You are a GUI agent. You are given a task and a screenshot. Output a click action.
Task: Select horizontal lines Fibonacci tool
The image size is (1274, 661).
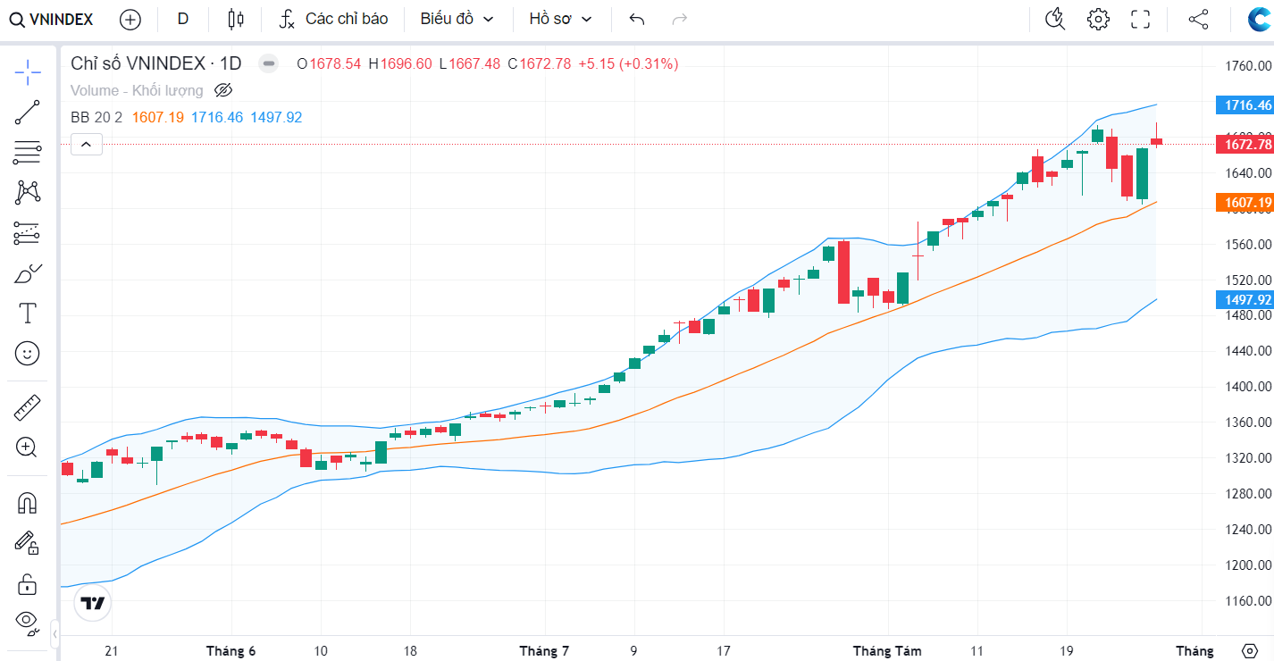[28, 153]
